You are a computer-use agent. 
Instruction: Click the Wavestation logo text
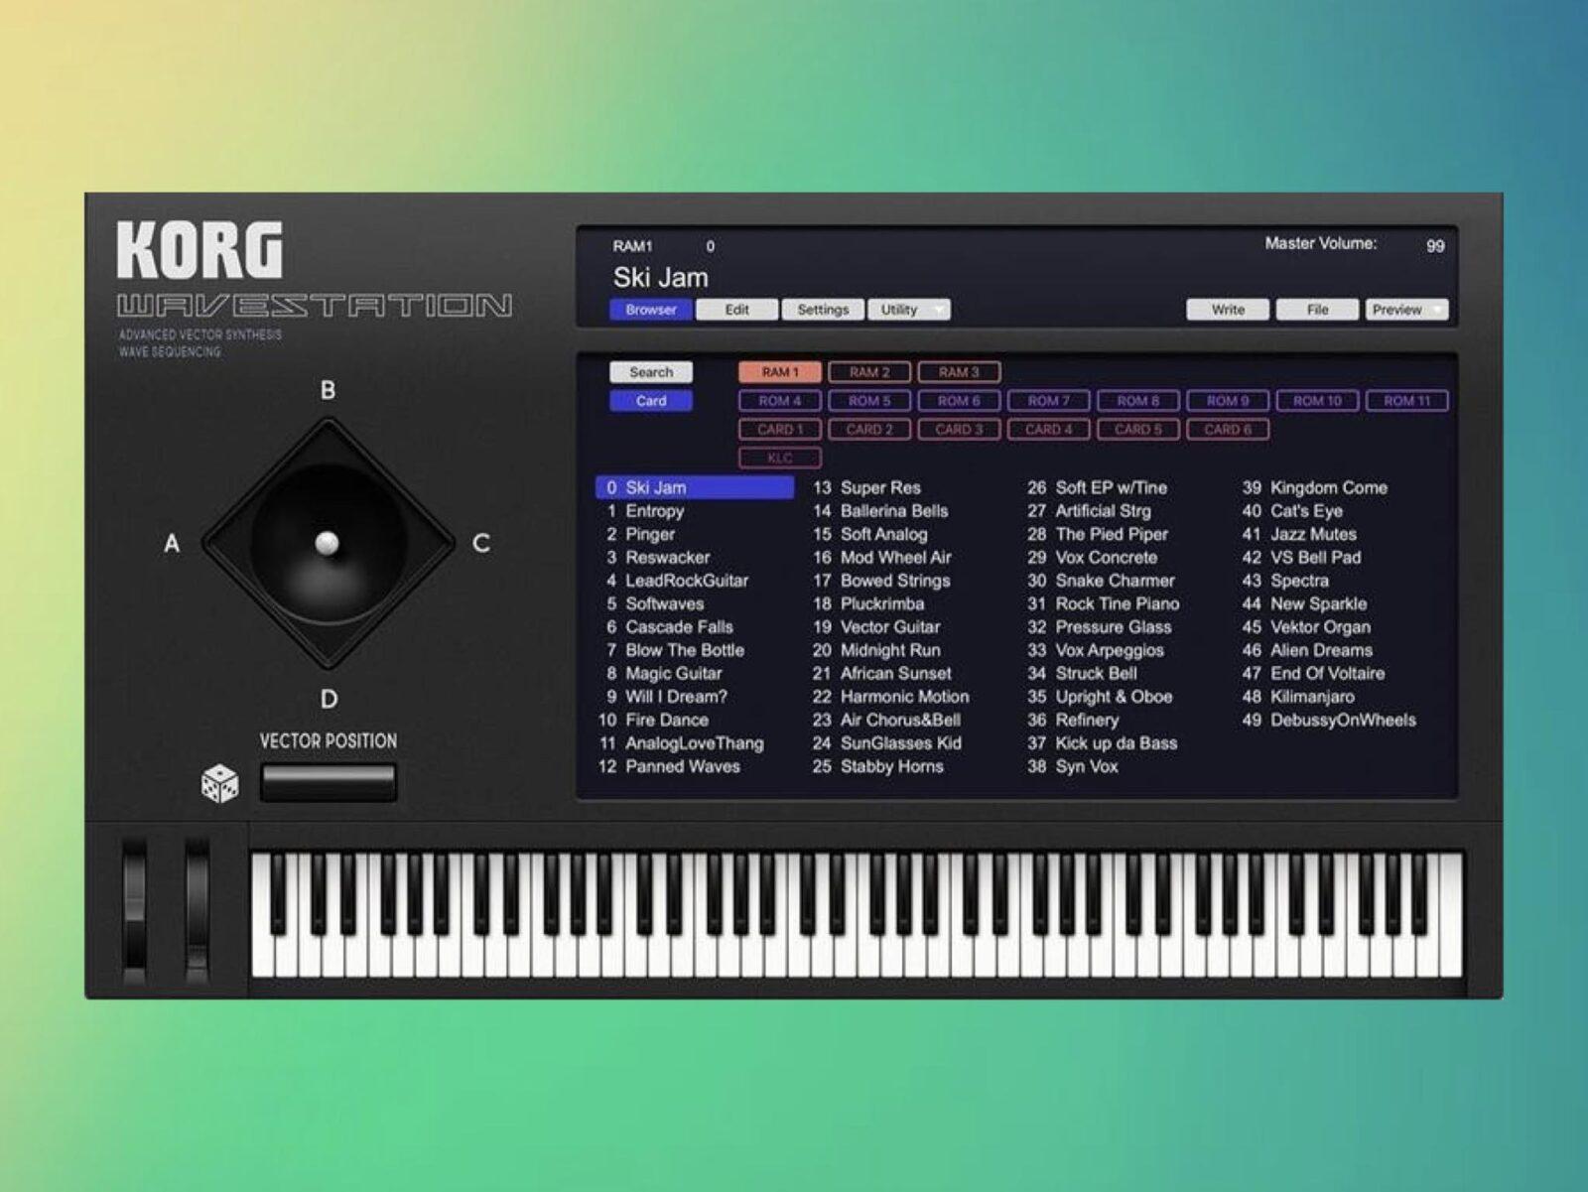click(313, 307)
